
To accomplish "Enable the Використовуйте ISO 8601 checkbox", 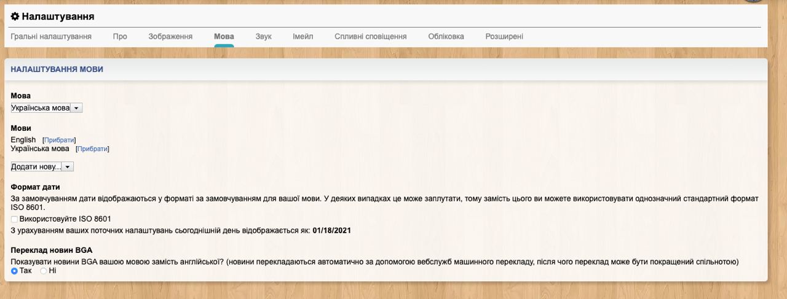I will click(14, 219).
